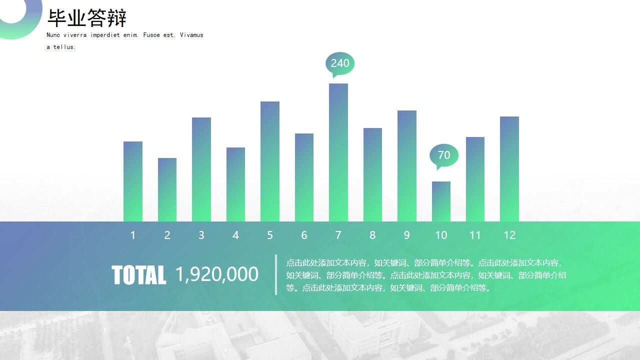Click the green circle decoration top-left
The image size is (640, 360).
[x=20, y=17]
